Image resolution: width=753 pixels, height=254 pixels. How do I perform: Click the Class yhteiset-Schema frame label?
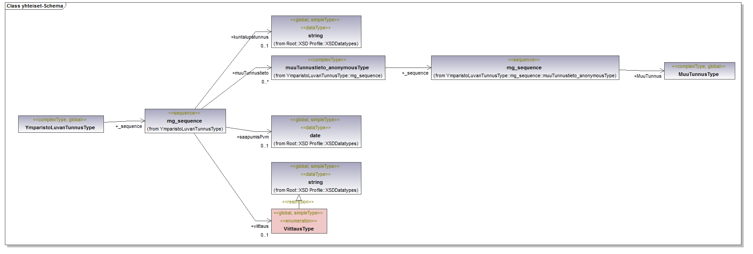[35, 6]
